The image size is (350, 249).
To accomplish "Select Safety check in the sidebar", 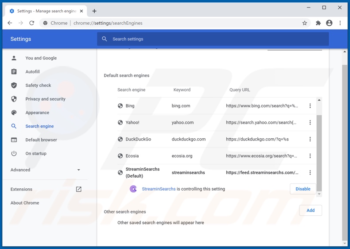I will click(38, 85).
